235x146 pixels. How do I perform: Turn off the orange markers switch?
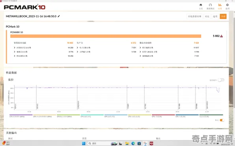click(x=222, y=120)
